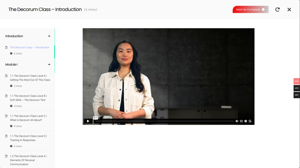Open Elements Of Personal Communication lesson
The image size is (300, 168).
click(28, 160)
